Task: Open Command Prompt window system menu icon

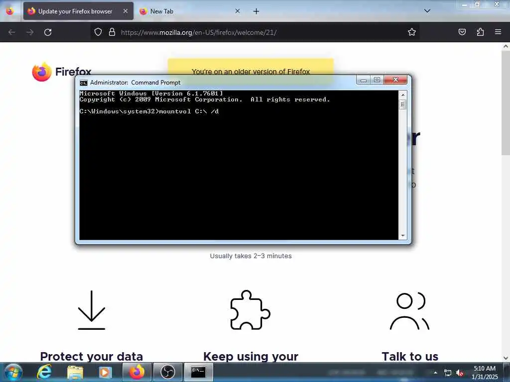Action: (84, 83)
